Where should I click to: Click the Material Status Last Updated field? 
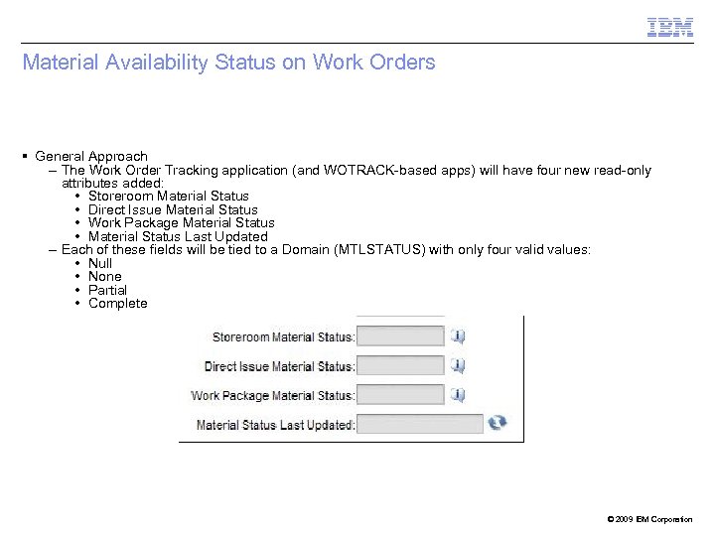[419, 424]
